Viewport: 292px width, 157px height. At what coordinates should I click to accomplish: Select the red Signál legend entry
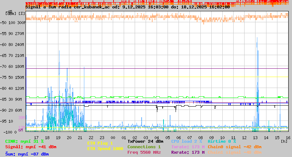[x=31, y=147]
